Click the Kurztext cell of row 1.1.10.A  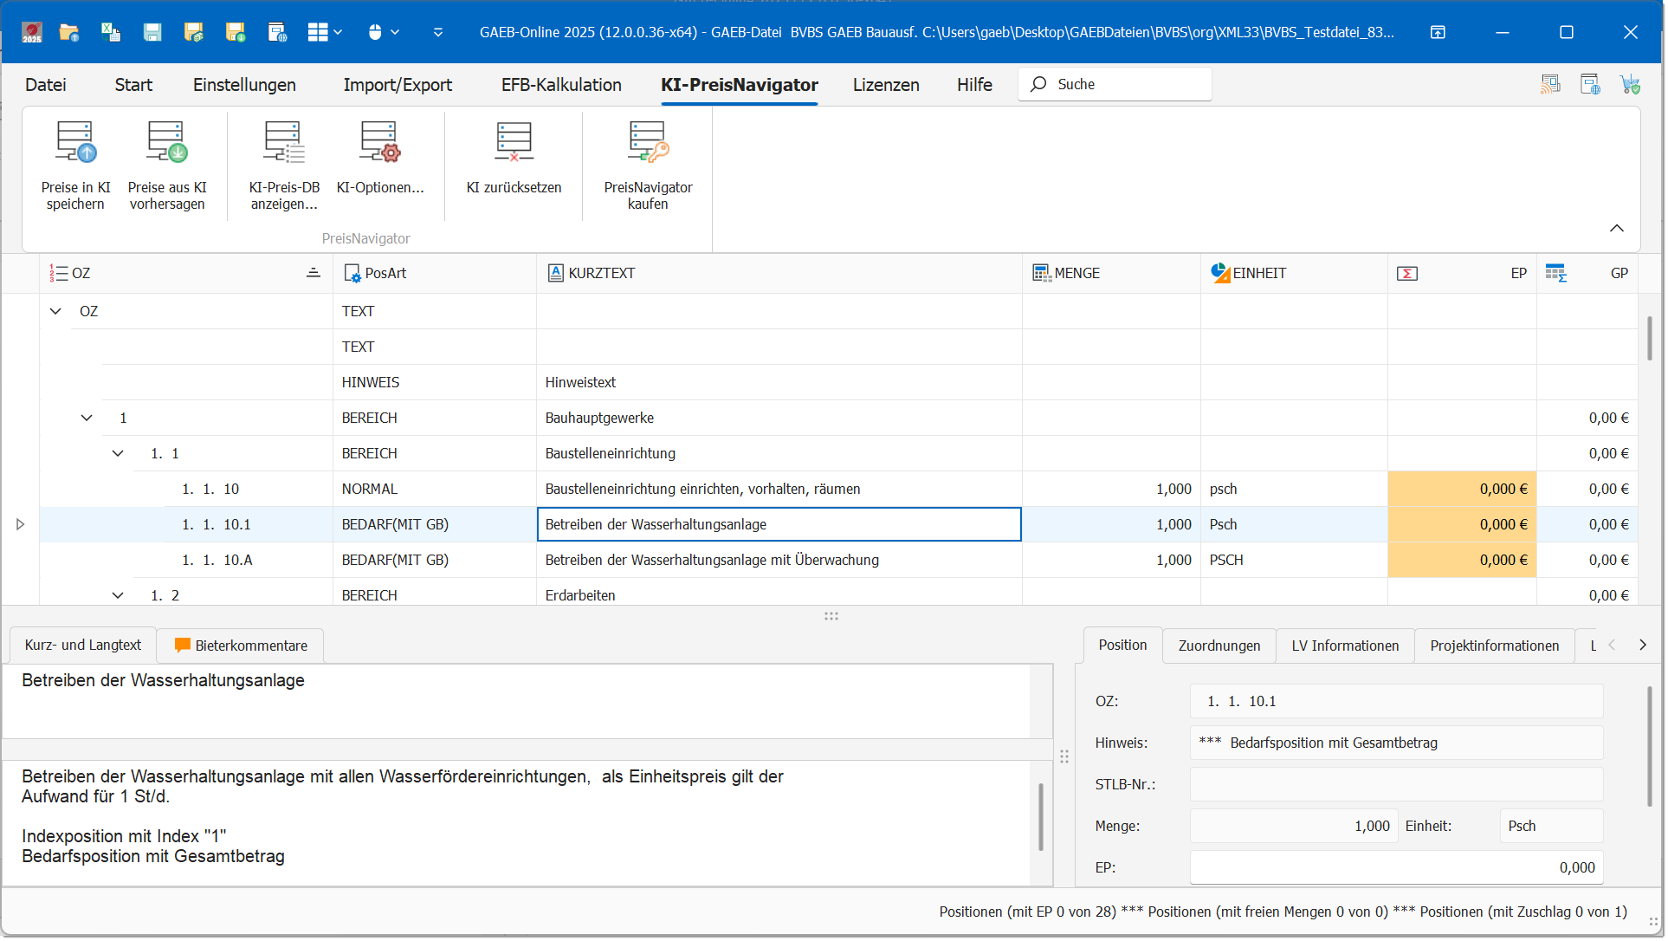779,561
